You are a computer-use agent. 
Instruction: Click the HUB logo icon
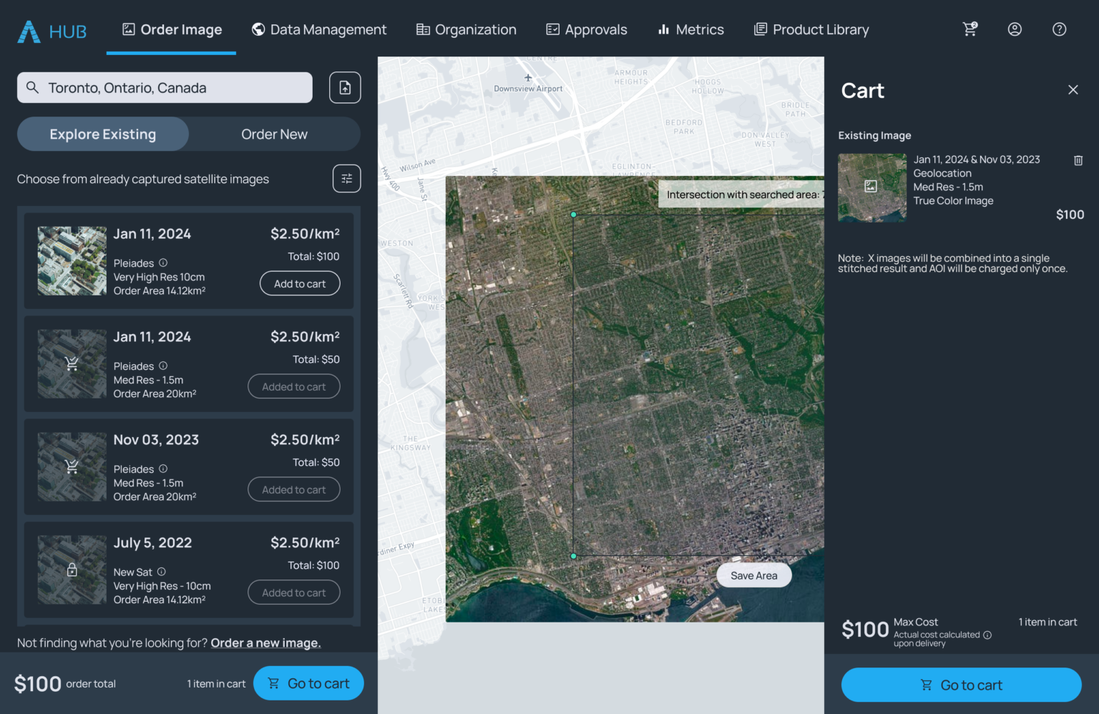30,31
